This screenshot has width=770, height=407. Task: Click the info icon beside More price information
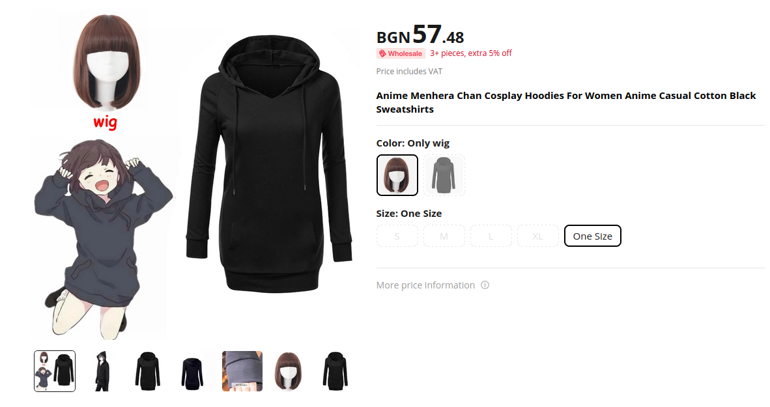pyautogui.click(x=485, y=285)
